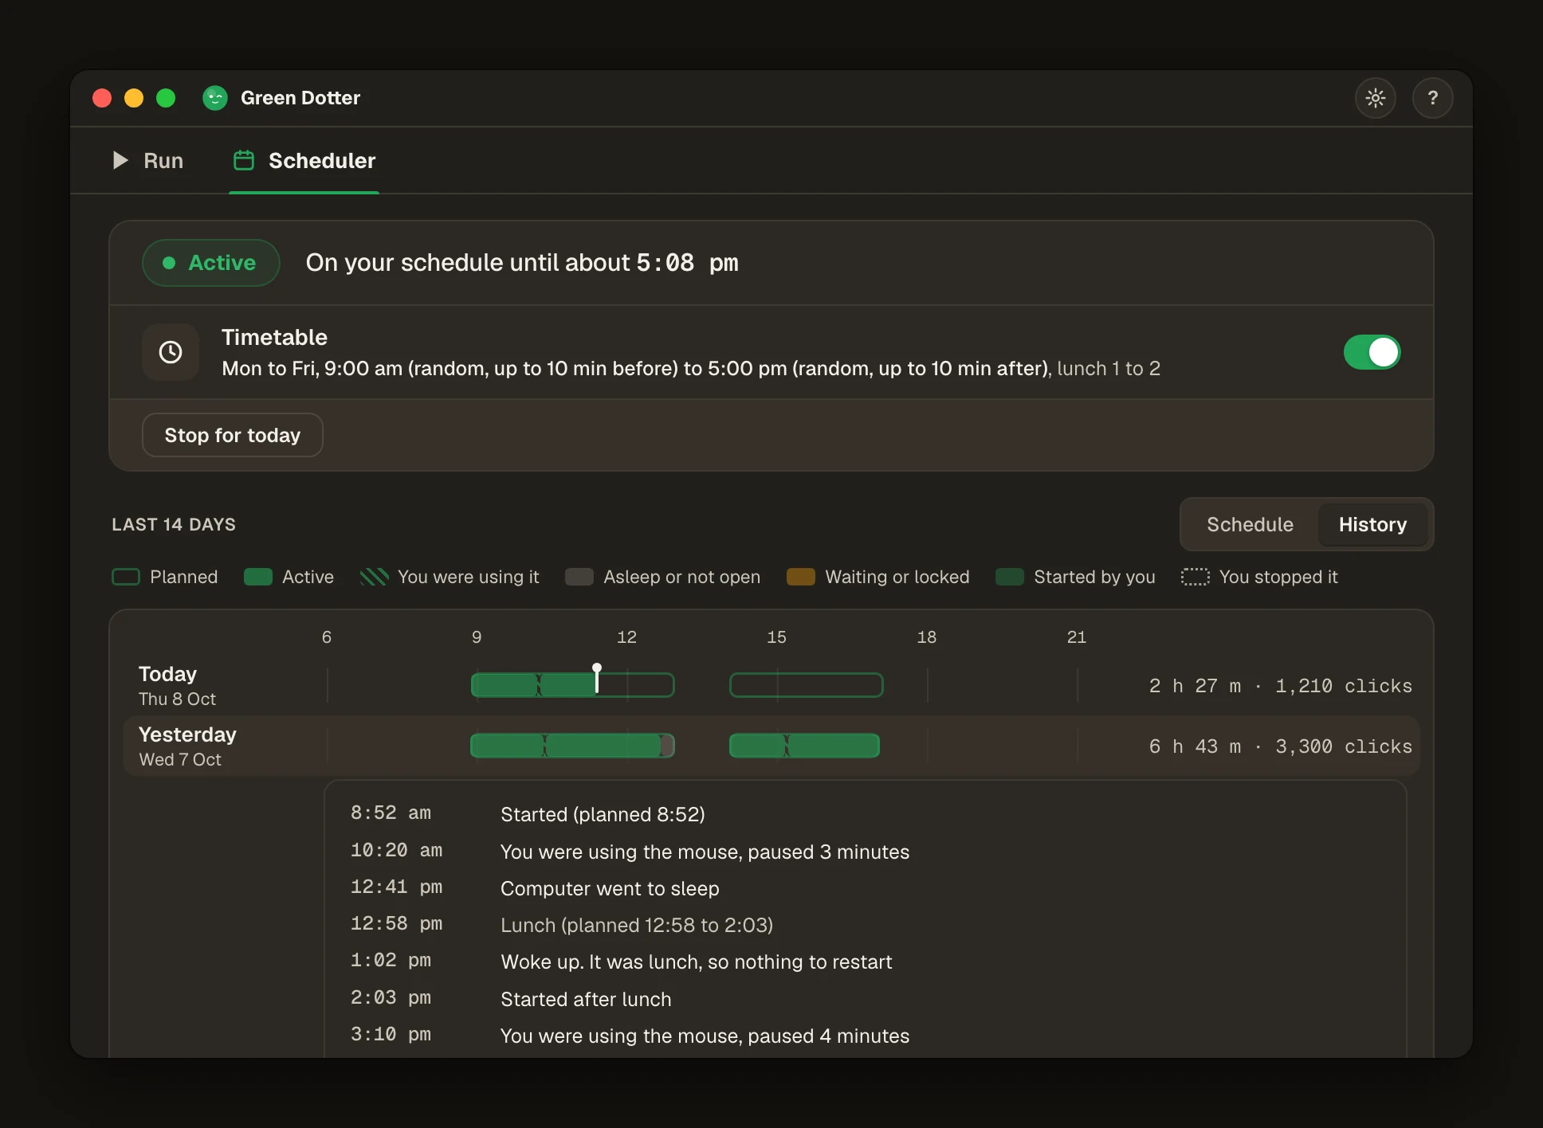Click 'Lunch (planned 12:58 to 2:03)' entry
The width and height of the screenshot is (1543, 1128).
click(637, 925)
